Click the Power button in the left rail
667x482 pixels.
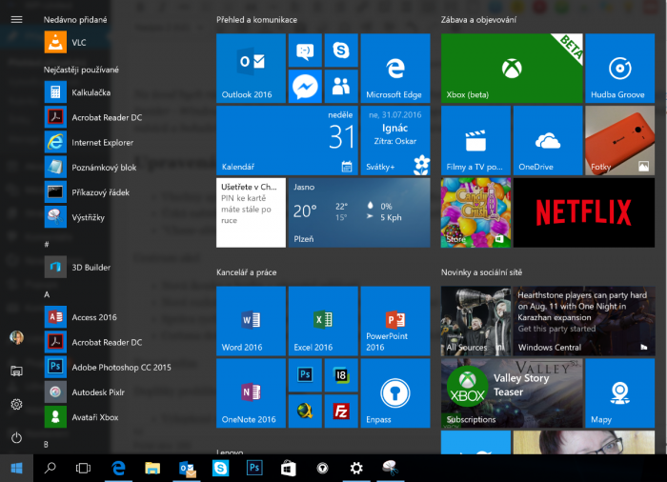pos(16,437)
